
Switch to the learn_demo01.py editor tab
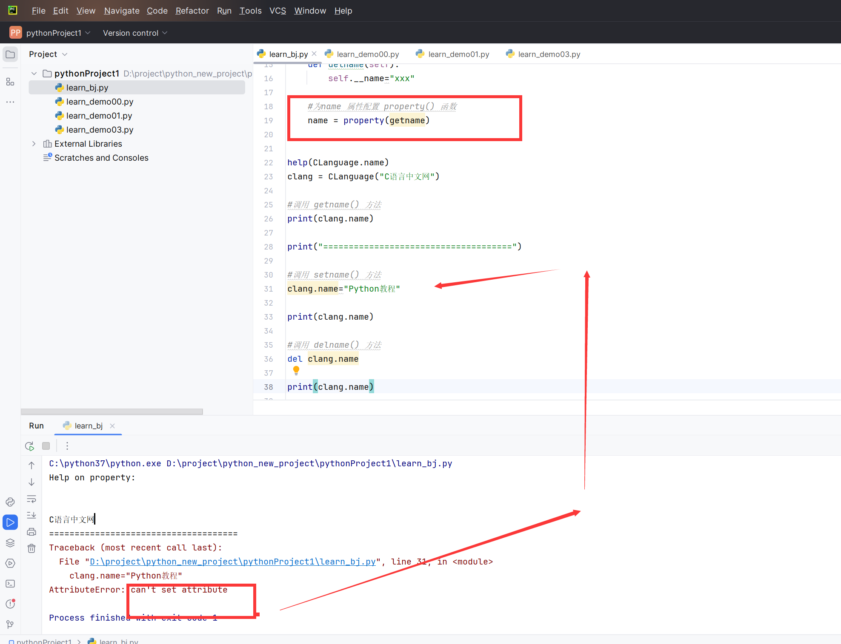pyautogui.click(x=458, y=54)
